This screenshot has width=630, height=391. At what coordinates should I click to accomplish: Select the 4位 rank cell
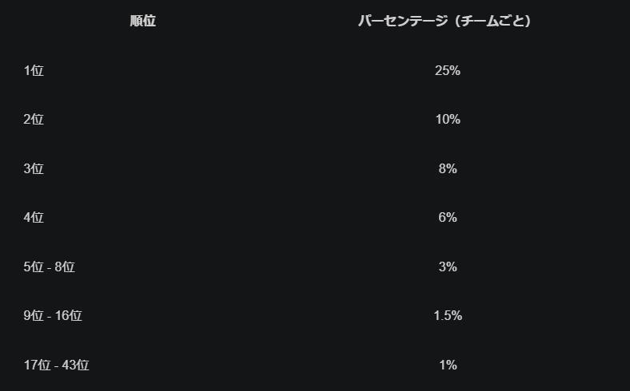point(34,218)
